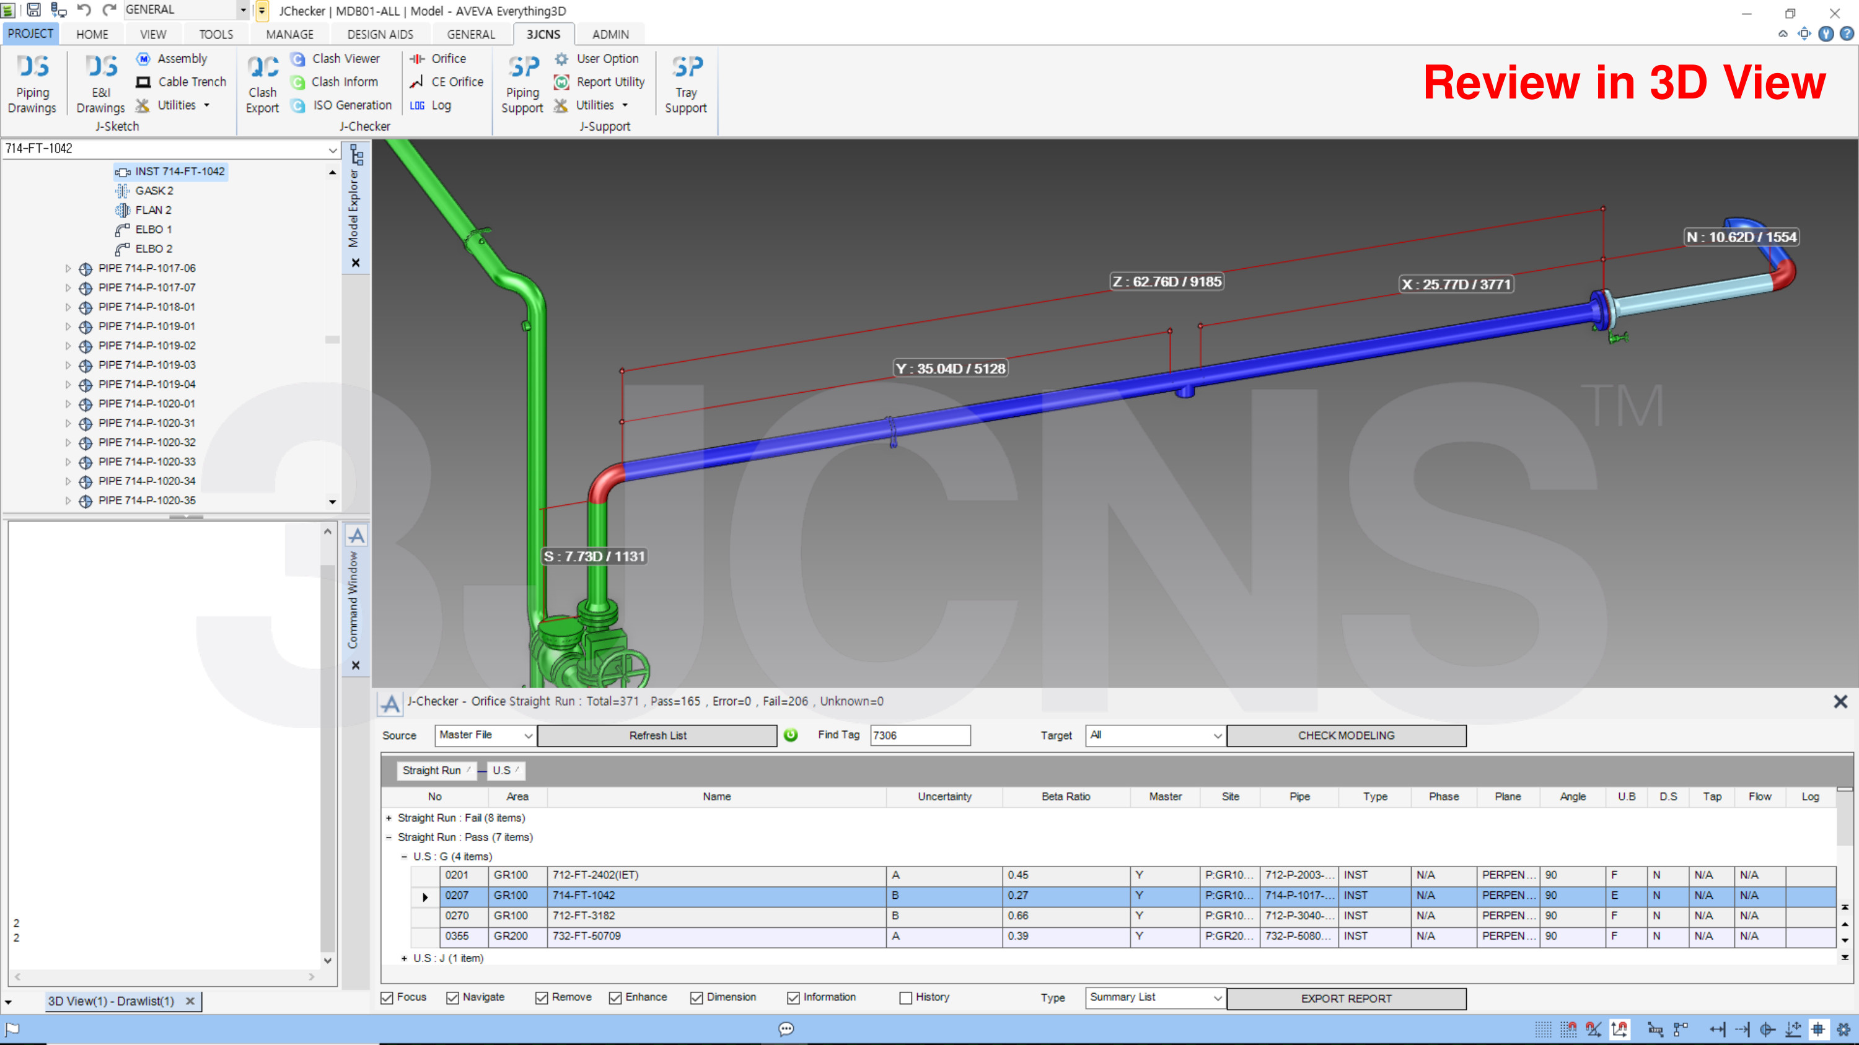Image resolution: width=1859 pixels, height=1045 pixels.
Task: Enable the History checkbox
Action: 906,997
